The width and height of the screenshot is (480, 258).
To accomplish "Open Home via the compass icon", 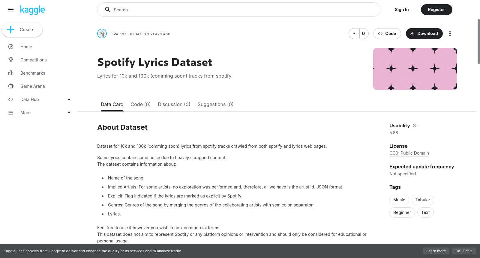I will pyautogui.click(x=11, y=47).
